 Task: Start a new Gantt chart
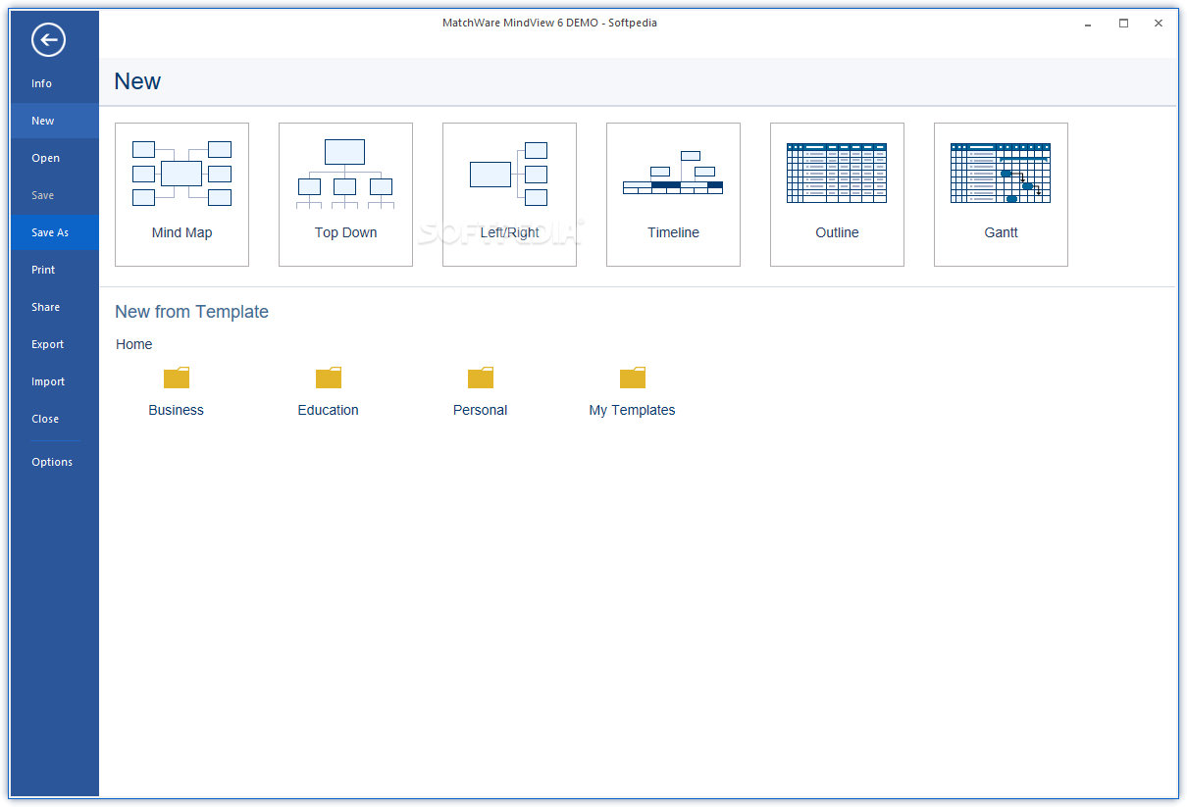pos(1001,194)
